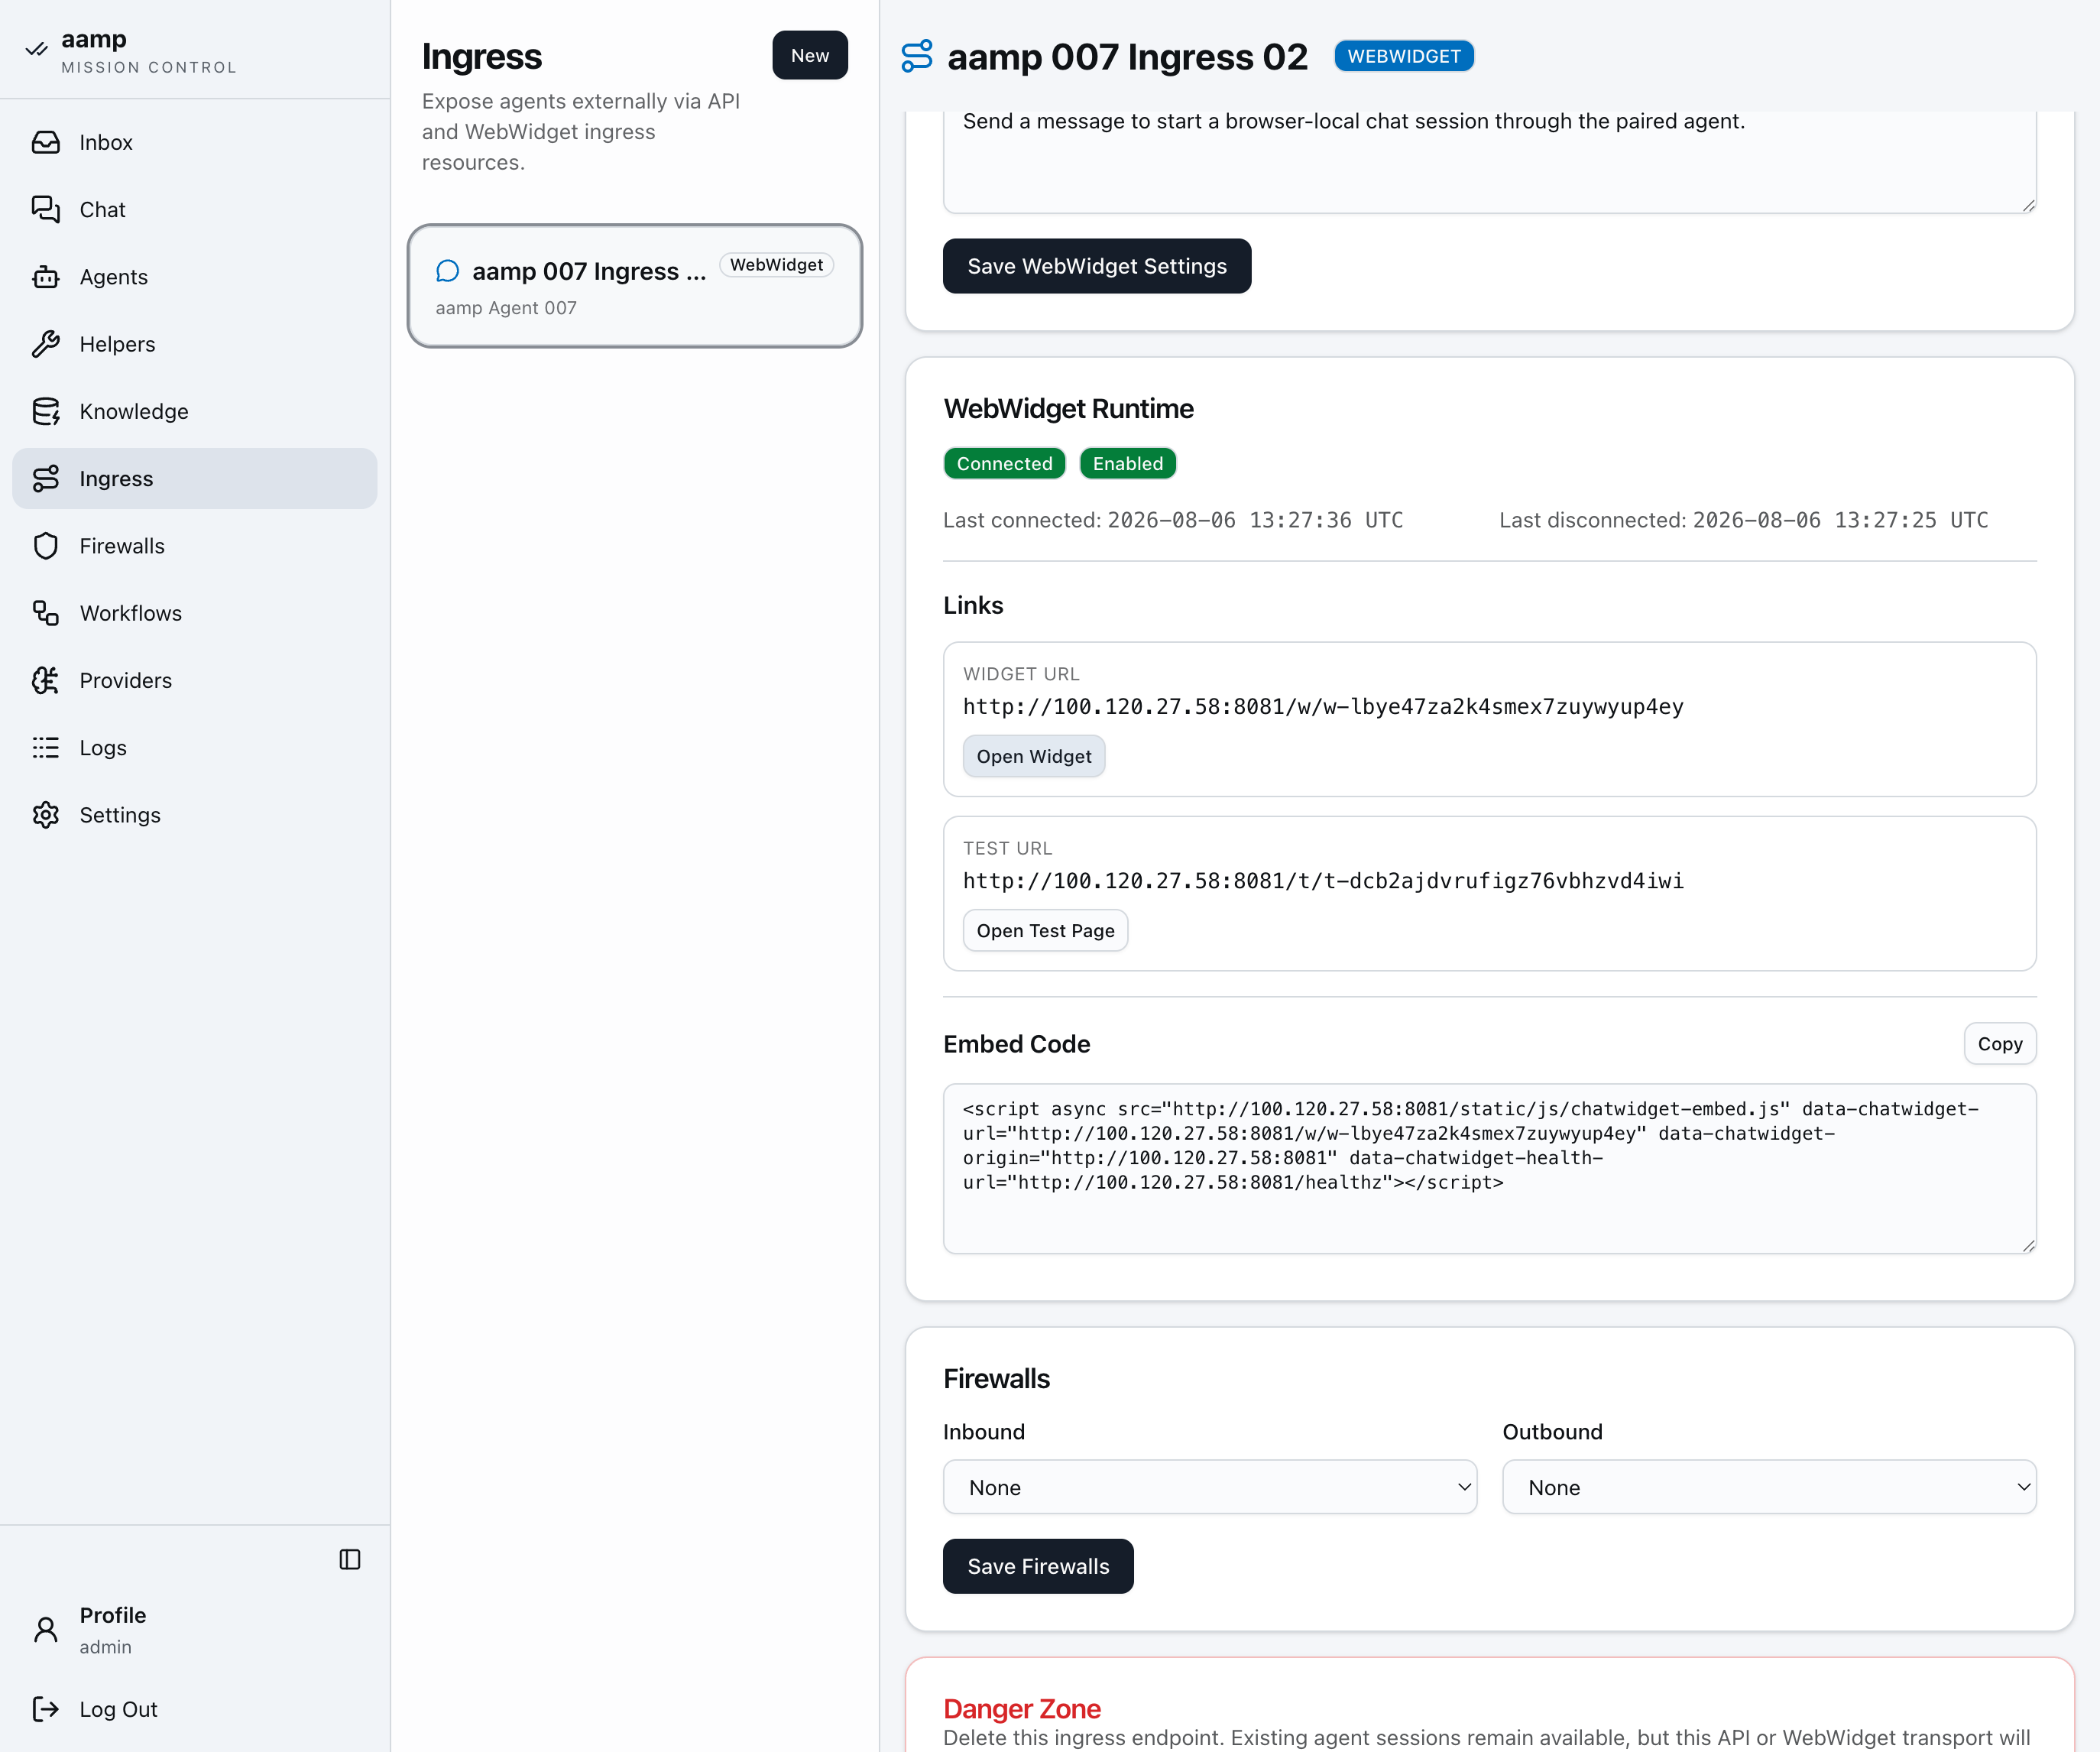Open the Knowledge section
2100x1752 pixels.
coord(195,411)
